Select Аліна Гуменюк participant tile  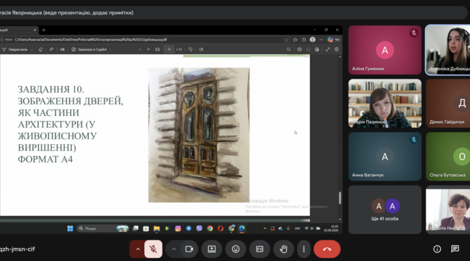[385, 50]
